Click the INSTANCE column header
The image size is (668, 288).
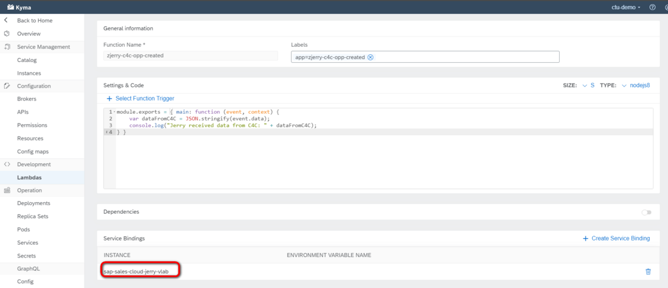pyautogui.click(x=117, y=255)
